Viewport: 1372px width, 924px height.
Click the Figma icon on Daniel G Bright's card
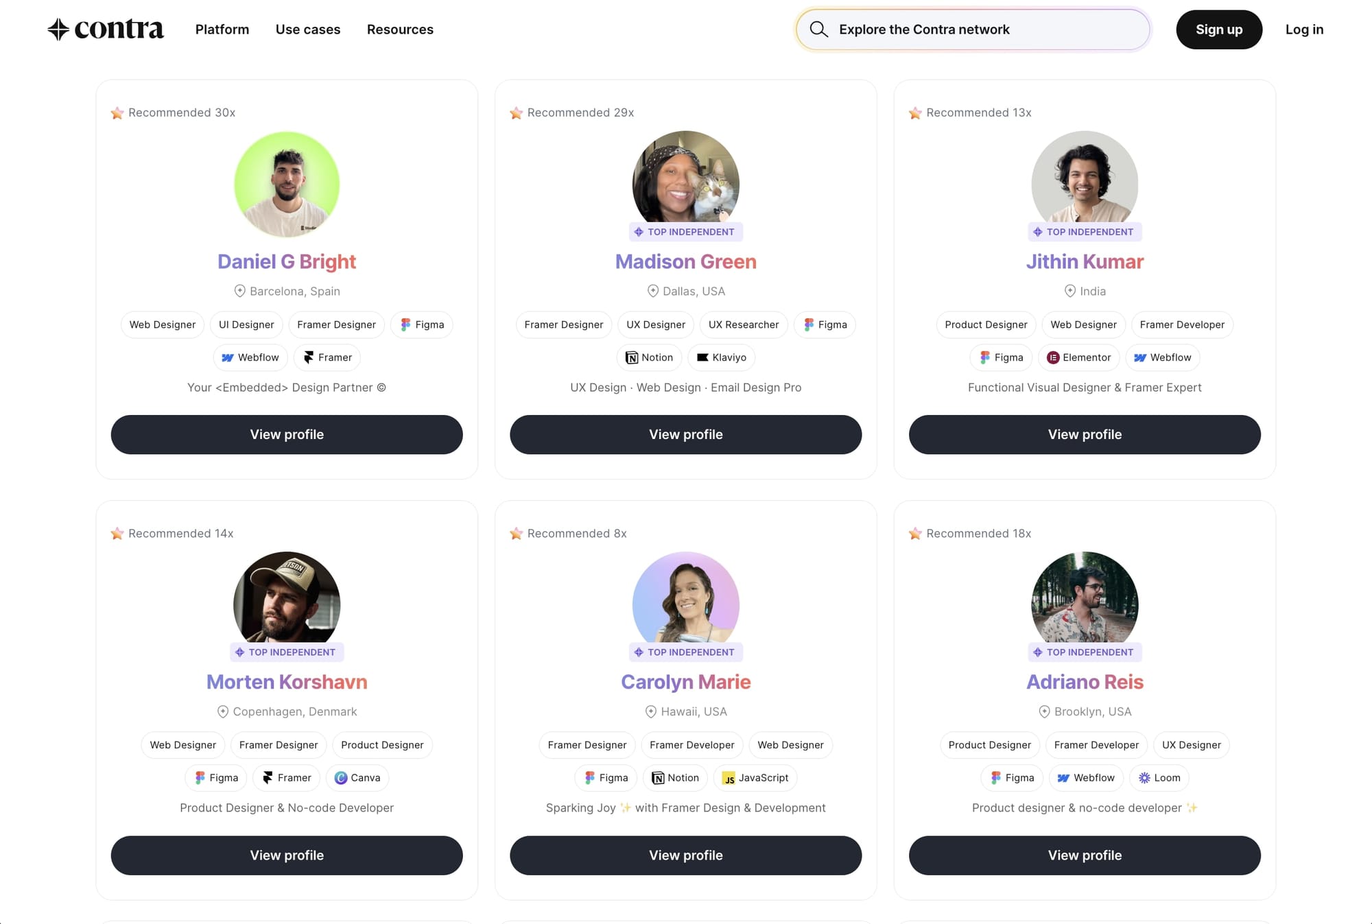tap(405, 324)
